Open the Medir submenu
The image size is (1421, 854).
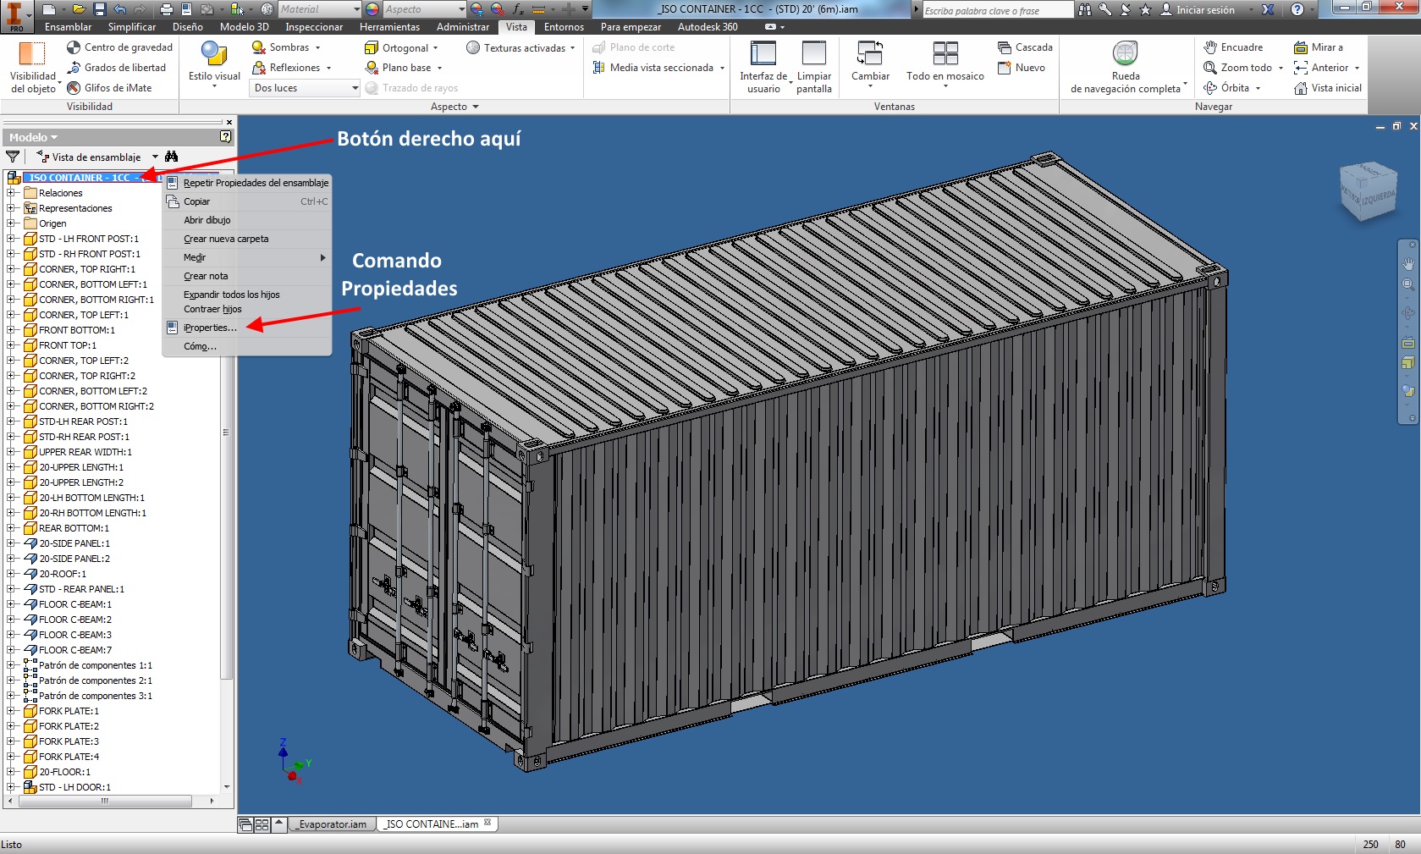pyautogui.click(x=246, y=257)
